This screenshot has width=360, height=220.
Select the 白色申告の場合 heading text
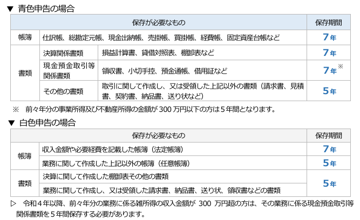[46, 123]
